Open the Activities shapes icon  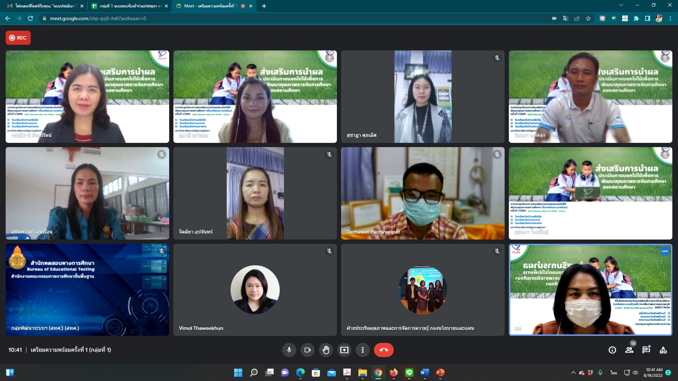pos(663,350)
